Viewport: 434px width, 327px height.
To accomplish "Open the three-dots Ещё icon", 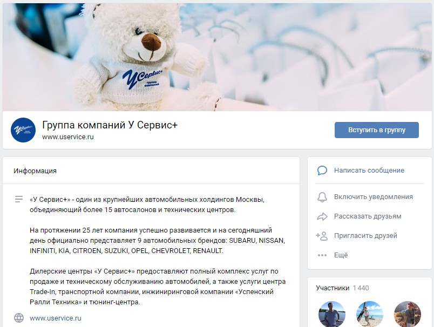I will click(x=322, y=255).
